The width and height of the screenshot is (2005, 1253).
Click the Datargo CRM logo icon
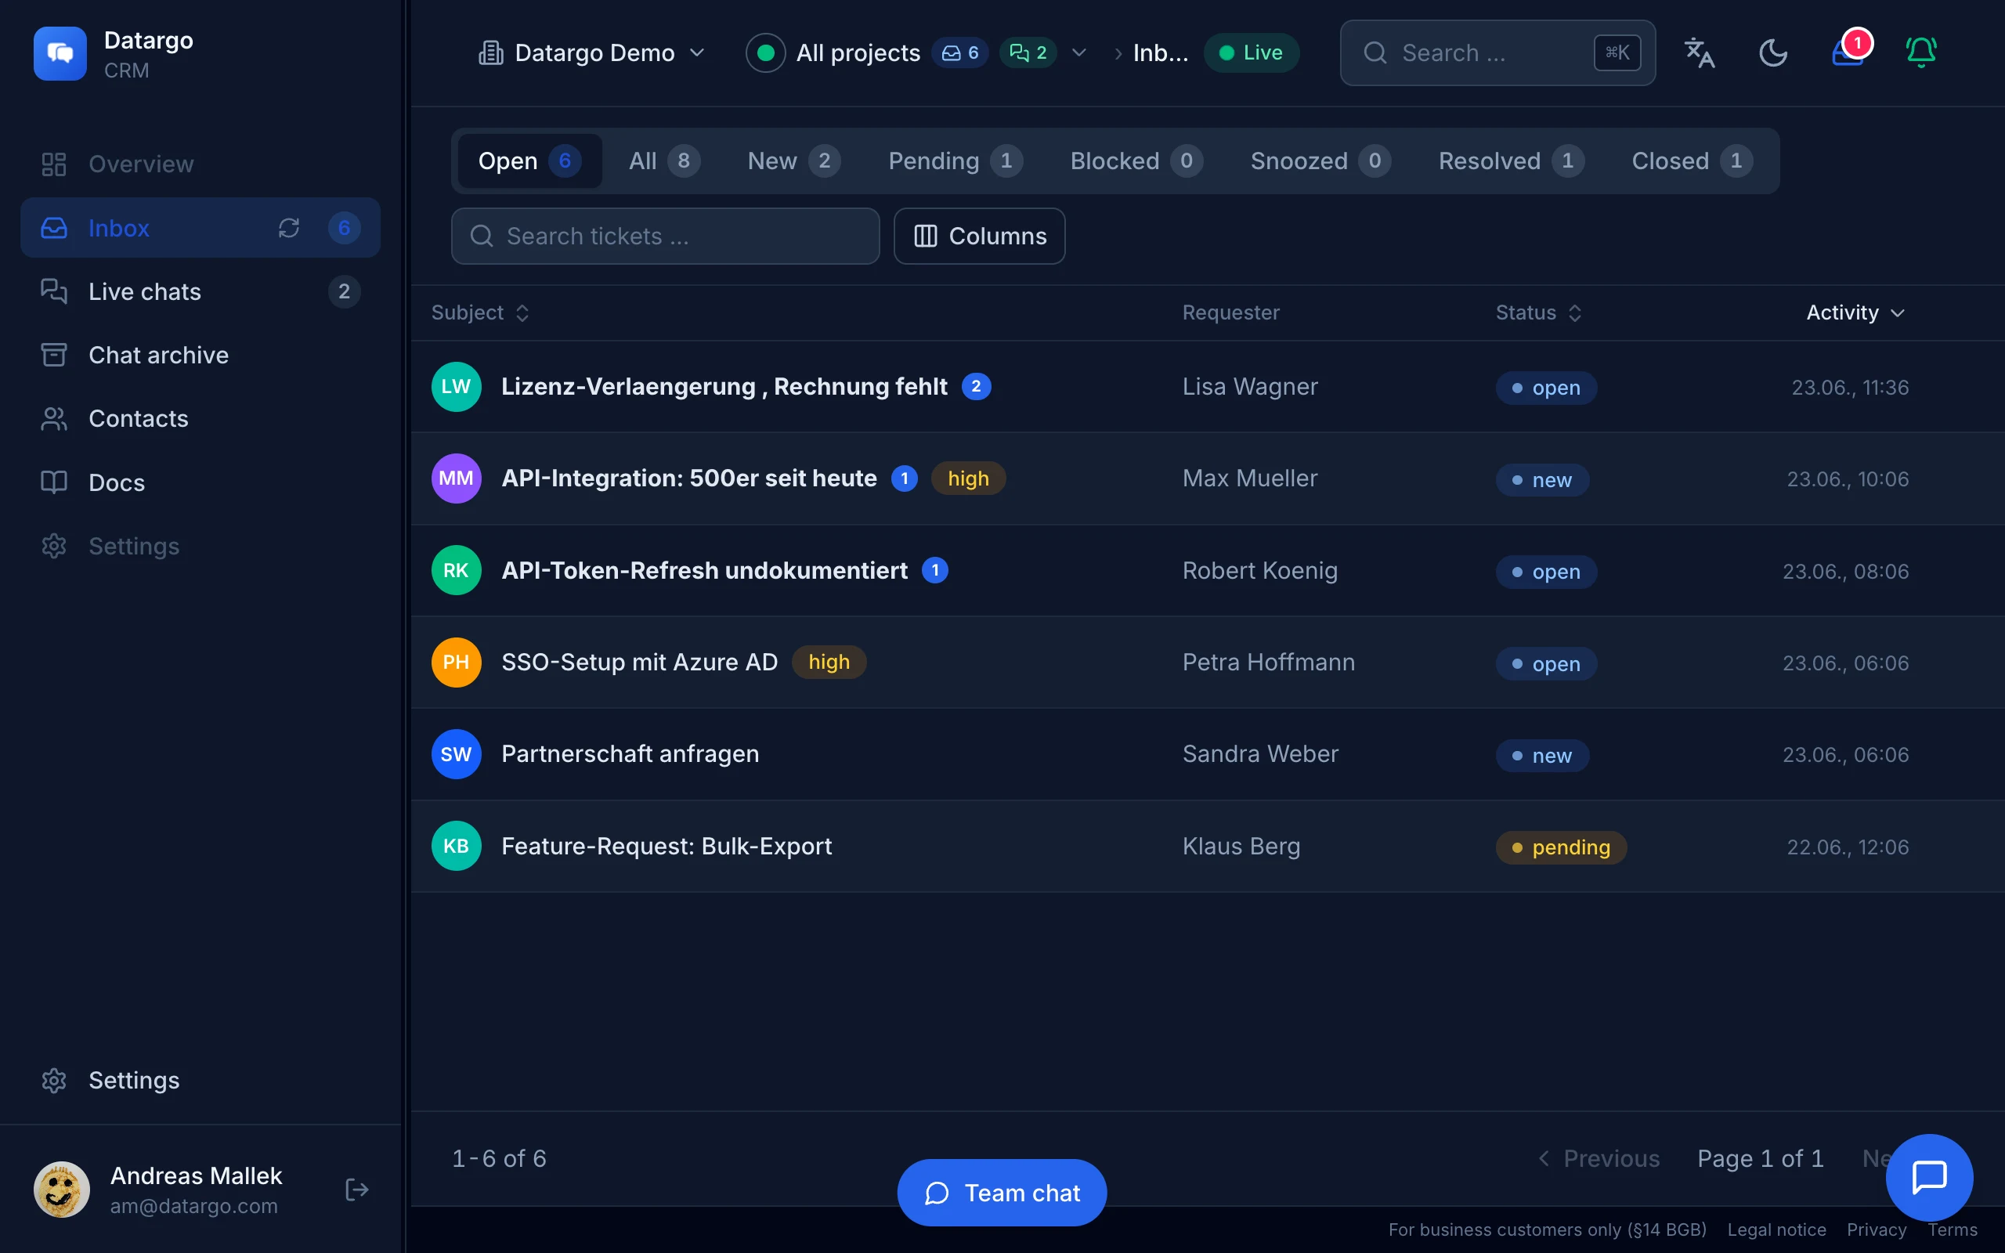pyautogui.click(x=60, y=53)
